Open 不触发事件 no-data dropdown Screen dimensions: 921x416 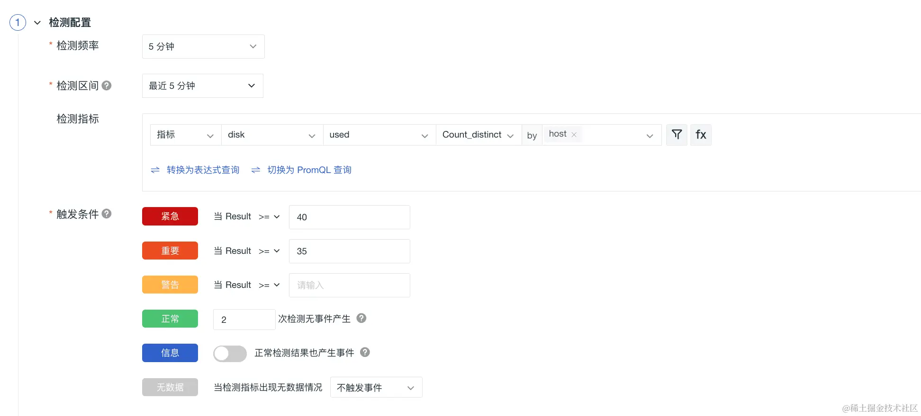376,387
